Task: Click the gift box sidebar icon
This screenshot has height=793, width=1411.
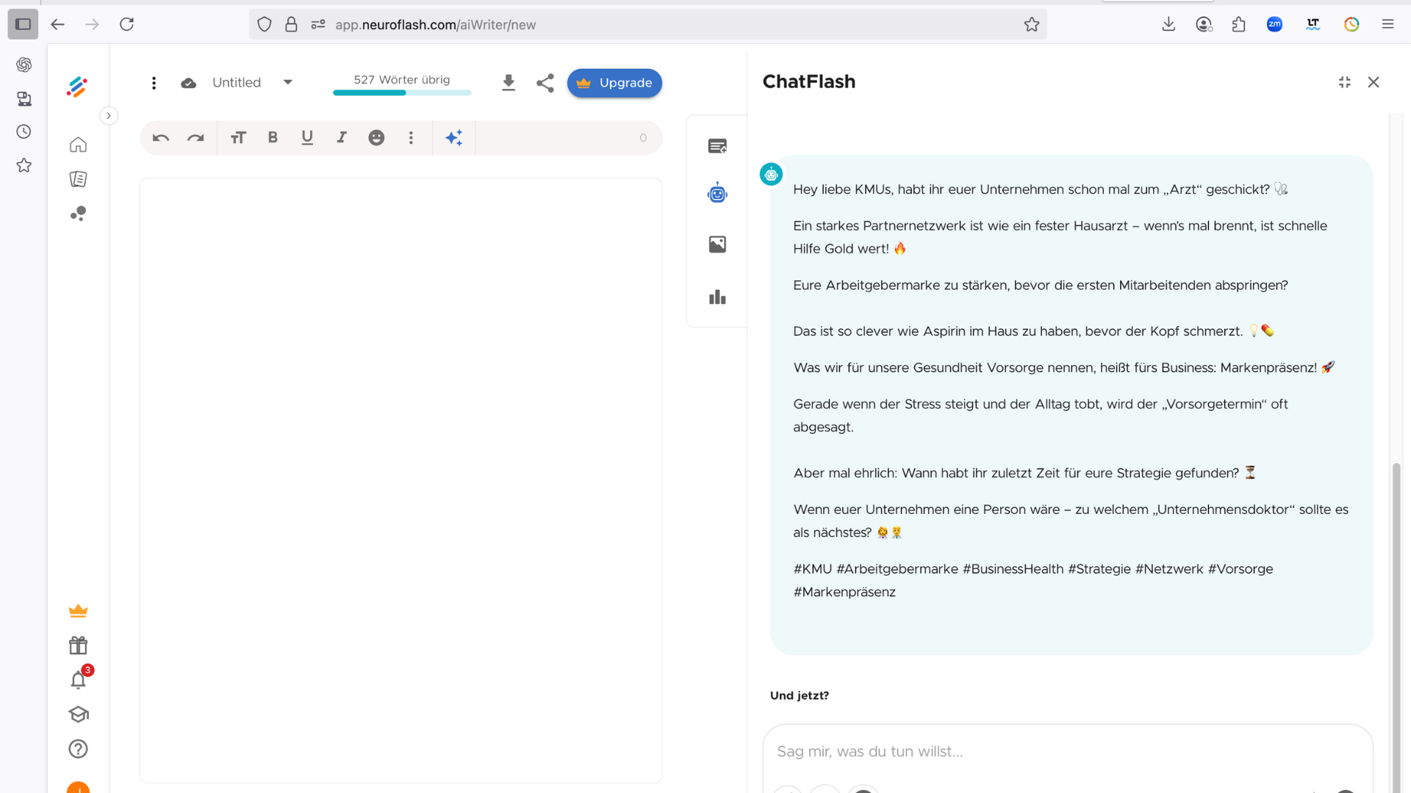Action: pos(78,645)
